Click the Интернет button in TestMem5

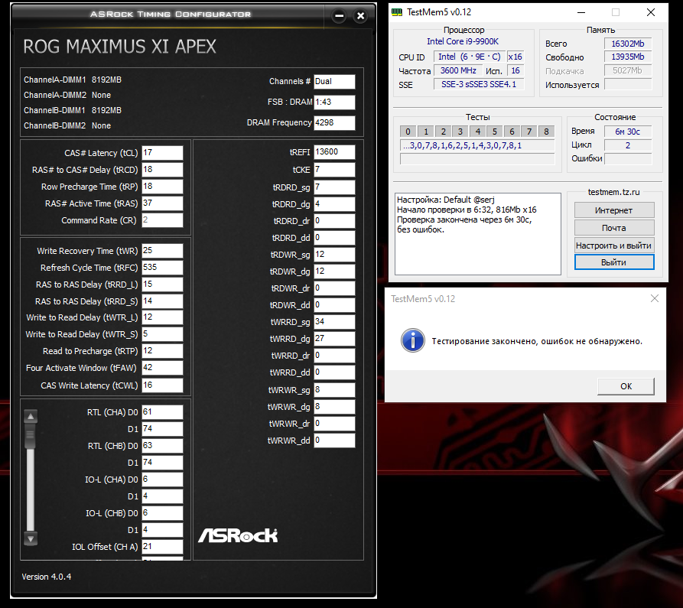[x=614, y=210]
